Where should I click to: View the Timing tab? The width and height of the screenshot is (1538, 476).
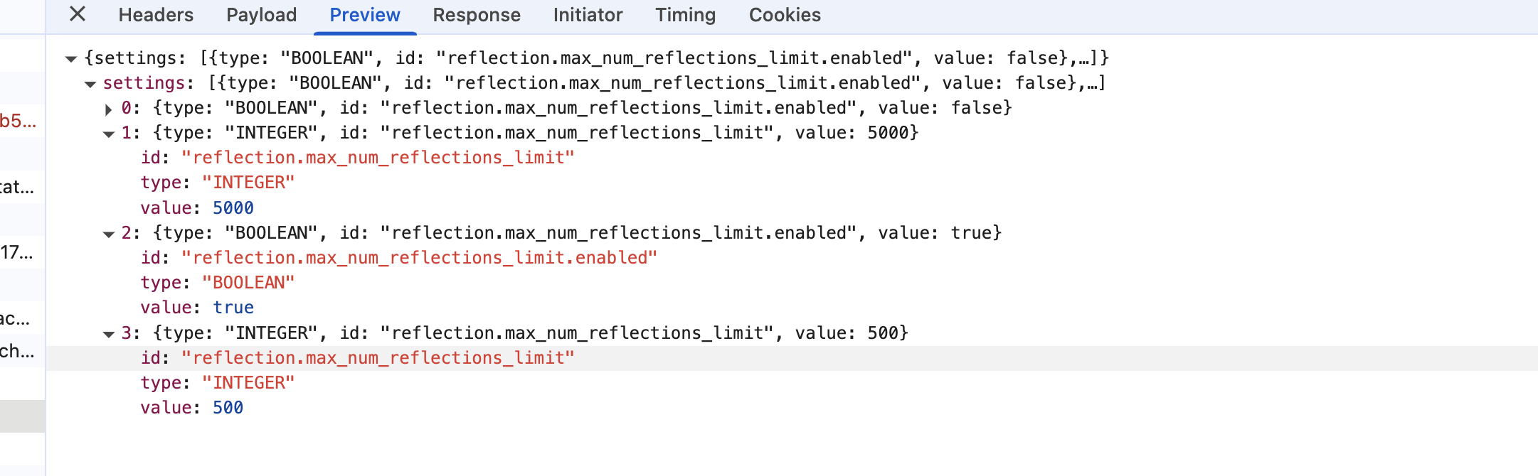click(685, 15)
